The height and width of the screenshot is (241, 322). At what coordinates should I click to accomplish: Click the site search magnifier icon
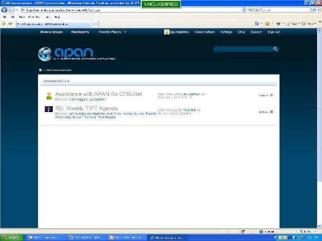275,49
